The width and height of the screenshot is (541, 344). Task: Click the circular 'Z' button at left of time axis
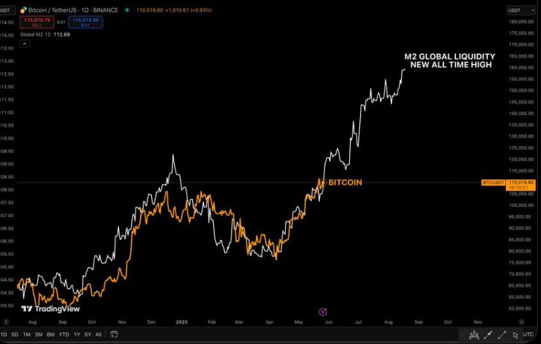(6, 322)
